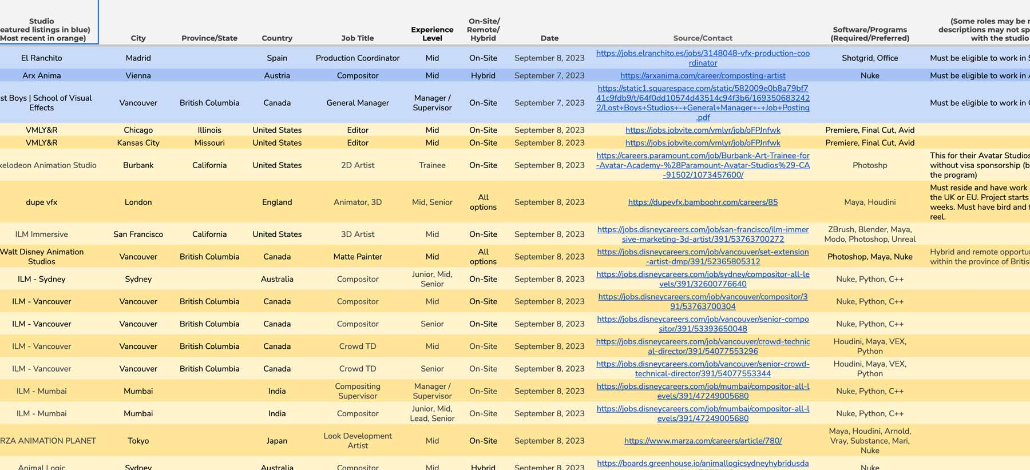This screenshot has width=1030, height=470.
Task: Select the Trainee experience level cell
Action: point(432,165)
